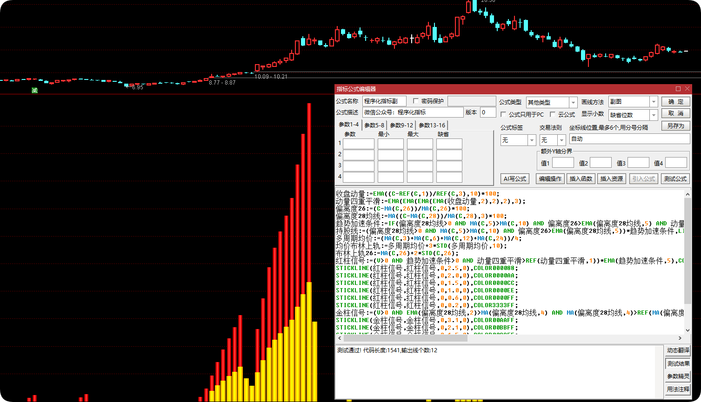This screenshot has height=402, width=701.
Task: Click the 值4 Y-axis boundary field
Action: pyautogui.click(x=676, y=163)
